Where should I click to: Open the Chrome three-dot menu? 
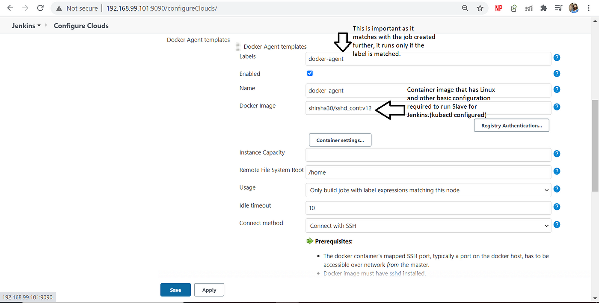click(589, 8)
